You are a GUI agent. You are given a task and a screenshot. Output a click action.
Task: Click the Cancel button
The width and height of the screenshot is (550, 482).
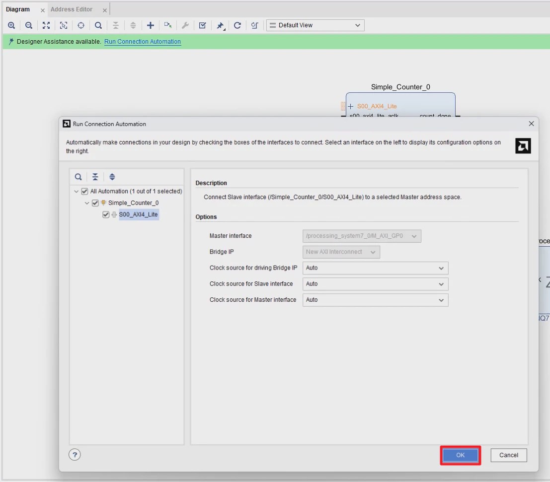(509, 455)
